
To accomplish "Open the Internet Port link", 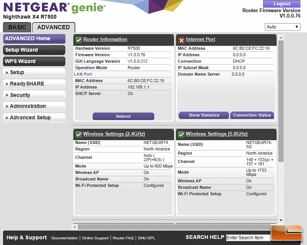I will 201,40.
